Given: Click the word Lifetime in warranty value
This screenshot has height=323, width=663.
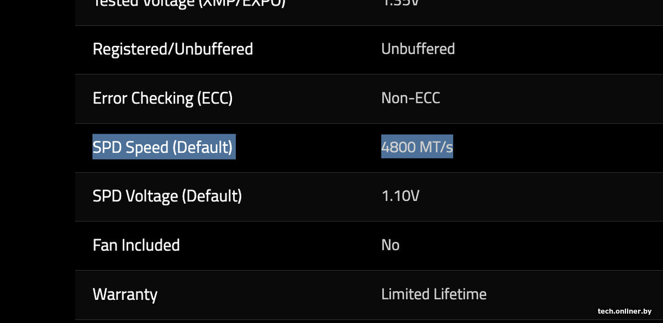Looking at the screenshot, I should point(457,294).
